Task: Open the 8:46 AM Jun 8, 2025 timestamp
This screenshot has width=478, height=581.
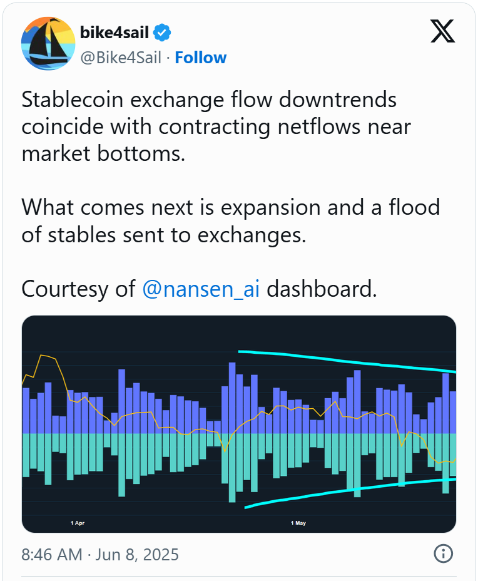Action: (x=100, y=555)
